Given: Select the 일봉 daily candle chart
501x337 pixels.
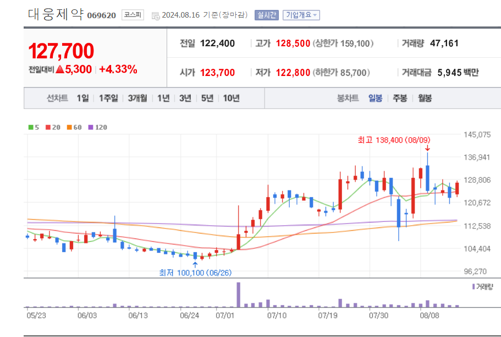Looking at the screenshot, I should click(x=375, y=98).
